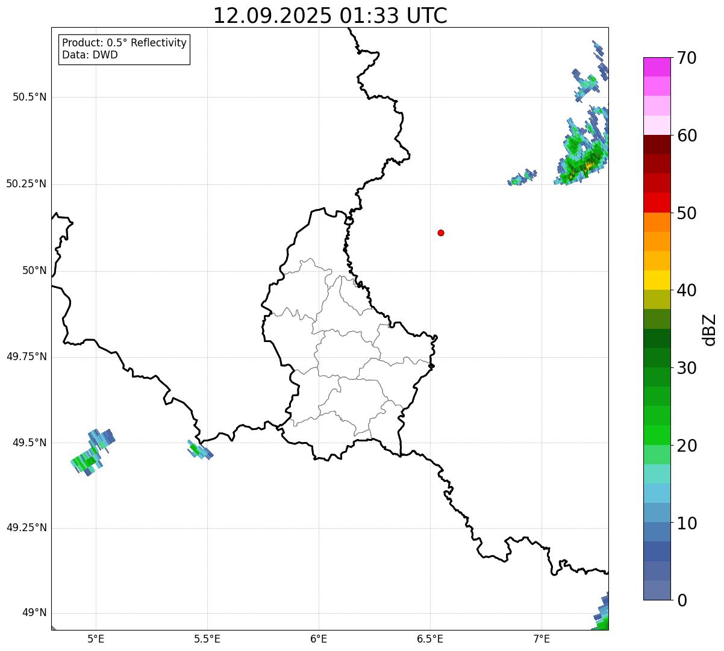724x651 pixels.
Task: Click the Data: DWD label
Action: click(x=90, y=55)
